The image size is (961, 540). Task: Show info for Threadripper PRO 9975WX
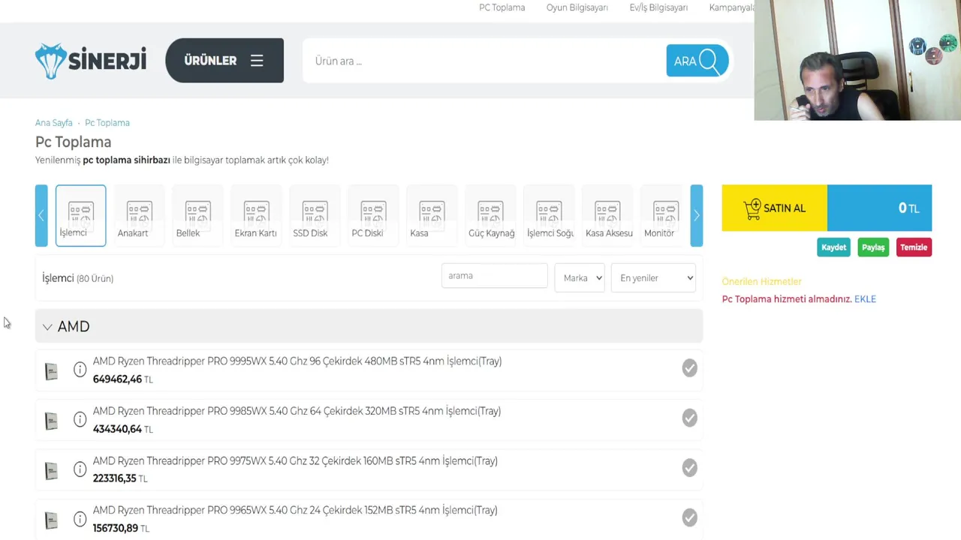point(80,469)
